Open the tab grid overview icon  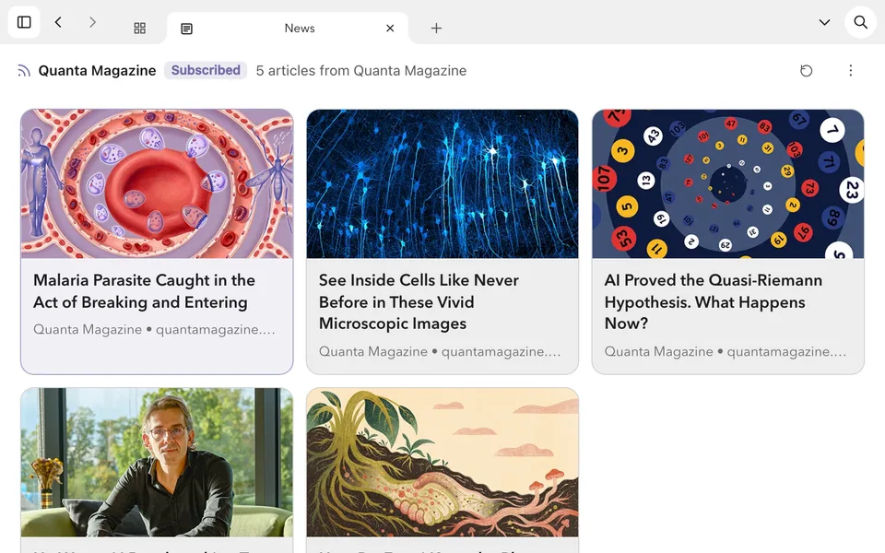[140, 29]
